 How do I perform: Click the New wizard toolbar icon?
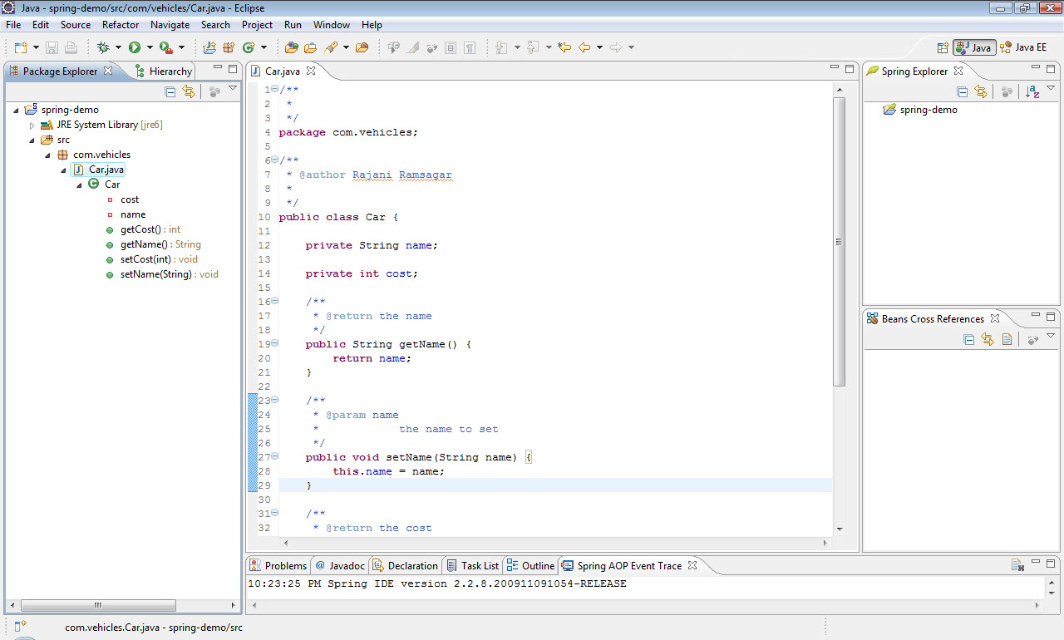tap(20, 47)
